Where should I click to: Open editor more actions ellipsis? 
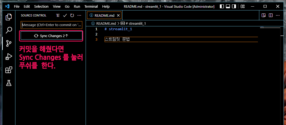point(278,15)
